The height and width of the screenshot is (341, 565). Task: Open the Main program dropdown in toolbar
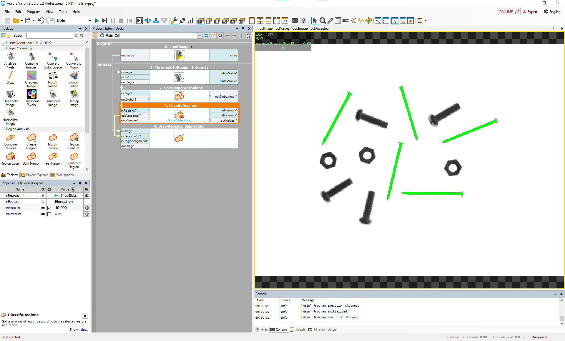90,21
